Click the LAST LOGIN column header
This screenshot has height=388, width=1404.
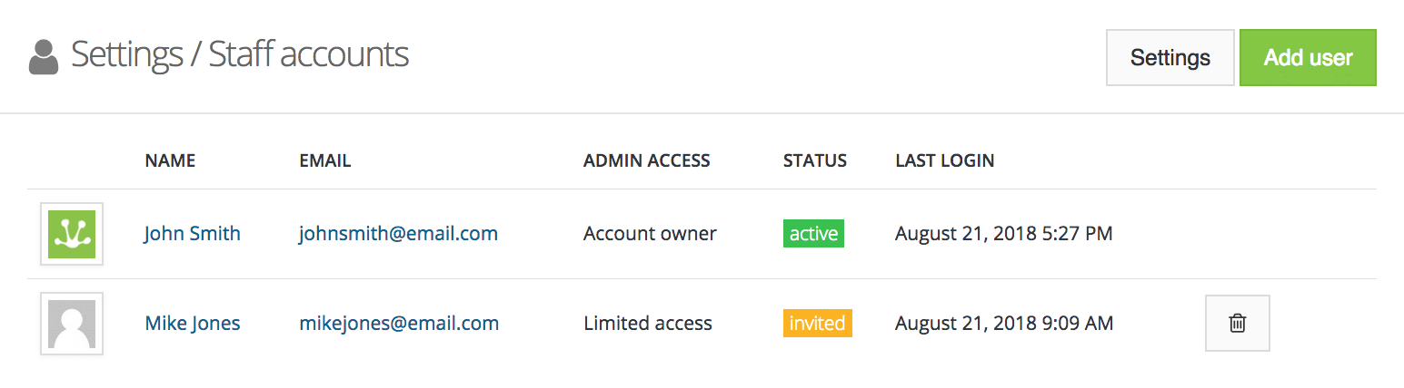944,161
